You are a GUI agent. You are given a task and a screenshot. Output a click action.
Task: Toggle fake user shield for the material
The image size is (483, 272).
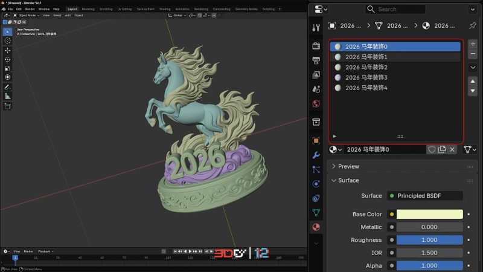pos(431,149)
